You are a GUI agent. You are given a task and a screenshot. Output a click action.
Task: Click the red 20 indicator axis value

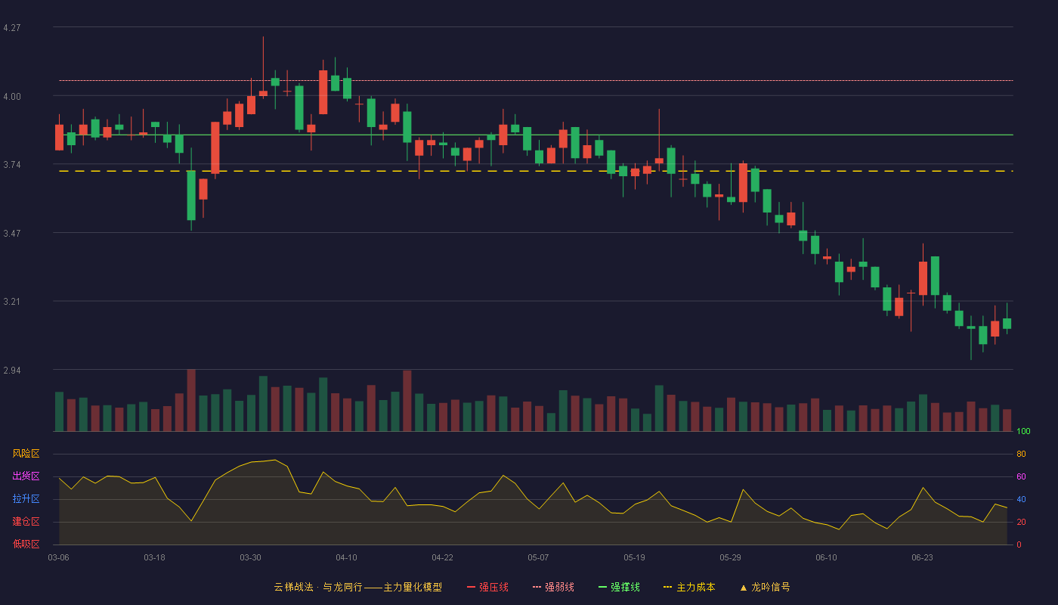[1021, 523]
